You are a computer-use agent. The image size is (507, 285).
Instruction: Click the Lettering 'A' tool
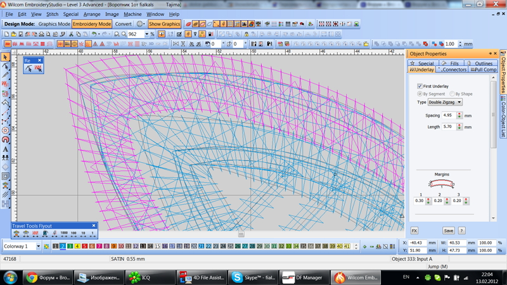point(6,149)
